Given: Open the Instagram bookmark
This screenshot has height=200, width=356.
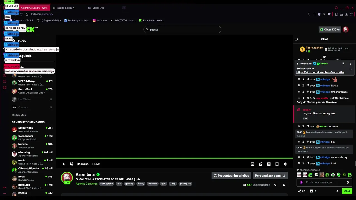Looking at the screenshot, I should [x=100, y=20].
